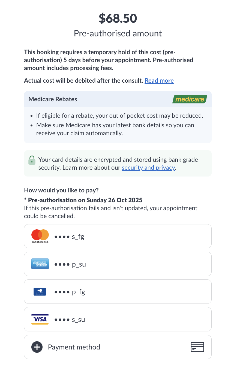Image resolution: width=240 pixels, height=370 pixels.
Task: Select the card ending p_fg
Action: 118,291
